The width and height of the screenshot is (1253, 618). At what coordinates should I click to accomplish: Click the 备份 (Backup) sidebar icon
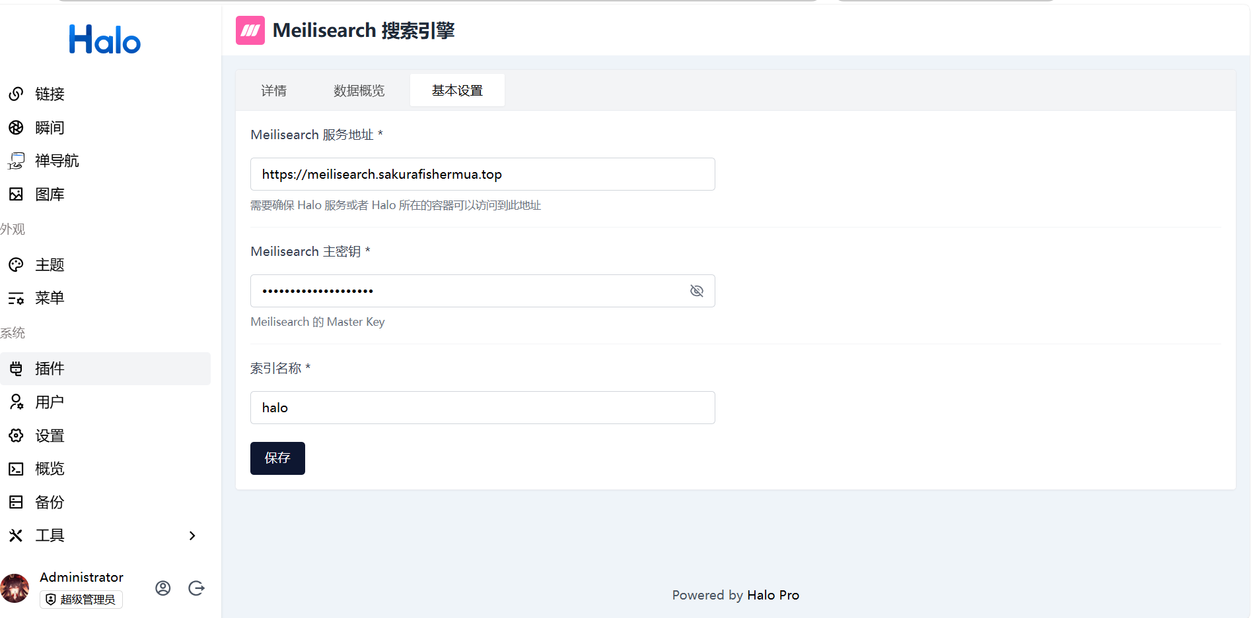[17, 503]
